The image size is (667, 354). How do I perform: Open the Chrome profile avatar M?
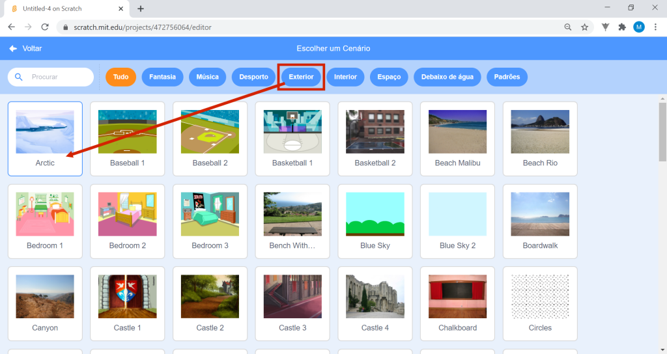pyautogui.click(x=638, y=27)
